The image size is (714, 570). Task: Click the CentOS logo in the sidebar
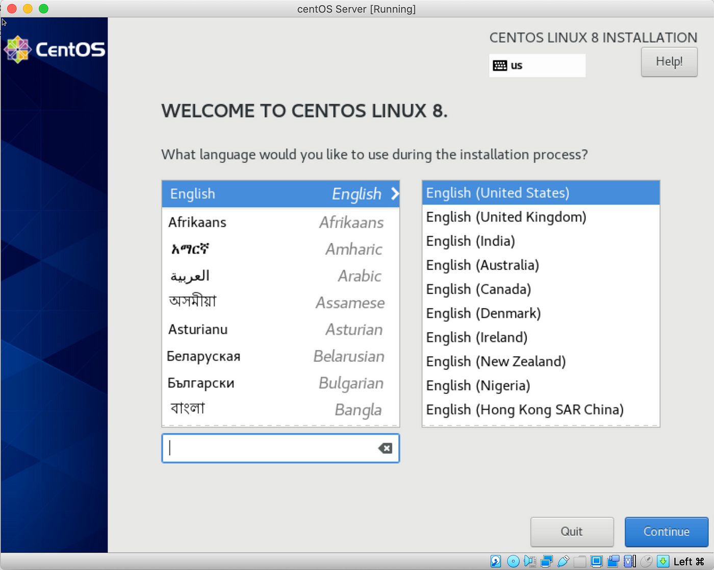[55, 49]
